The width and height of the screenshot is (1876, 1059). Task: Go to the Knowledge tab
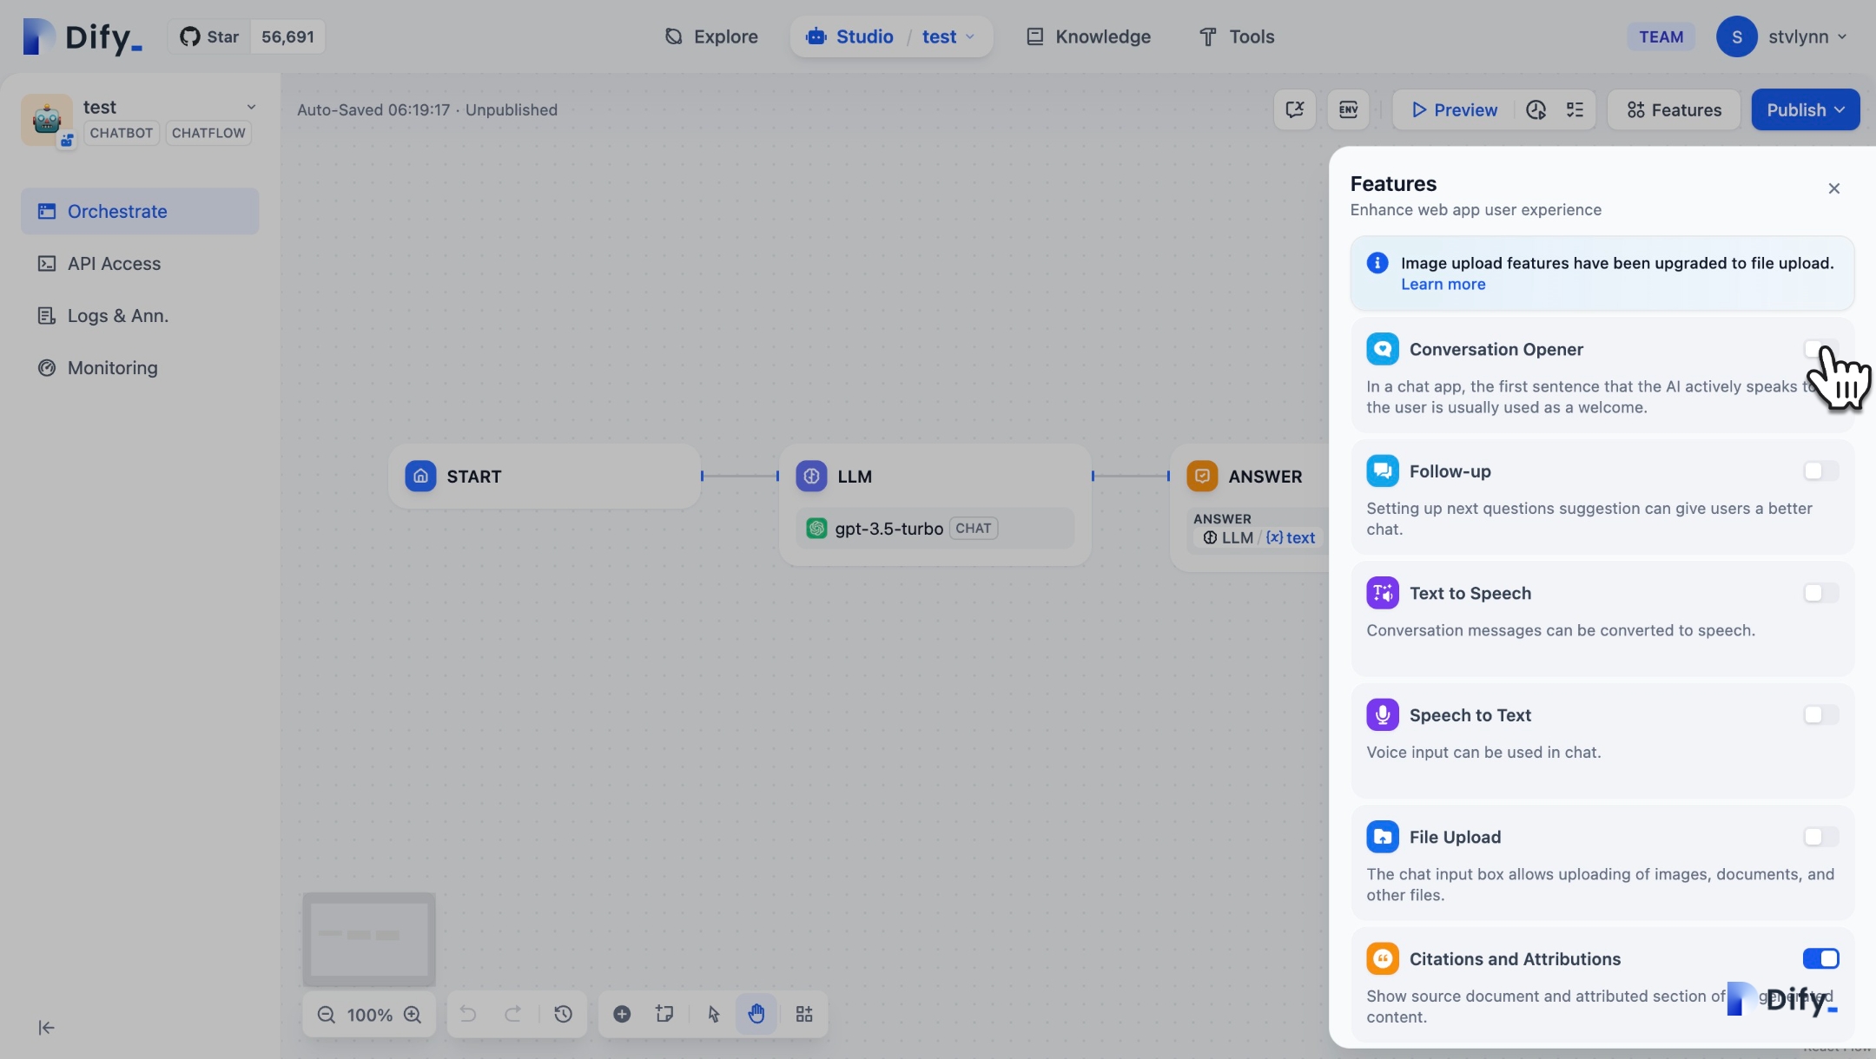tap(1088, 36)
